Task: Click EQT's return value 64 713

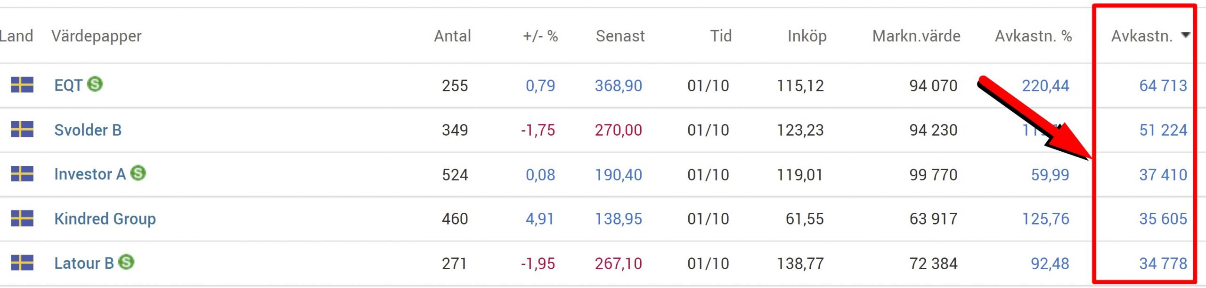Action: click(x=1163, y=86)
